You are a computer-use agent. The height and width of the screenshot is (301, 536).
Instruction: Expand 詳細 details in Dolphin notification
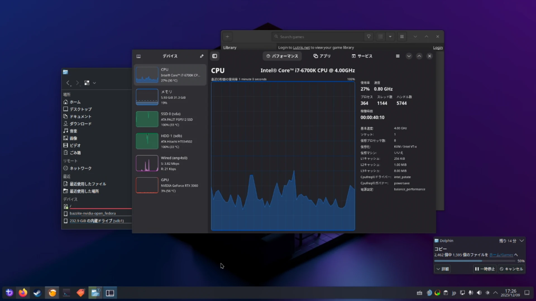442,269
